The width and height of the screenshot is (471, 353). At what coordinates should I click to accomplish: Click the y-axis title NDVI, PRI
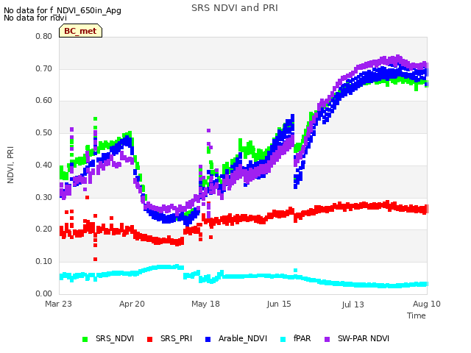tap(10, 165)
